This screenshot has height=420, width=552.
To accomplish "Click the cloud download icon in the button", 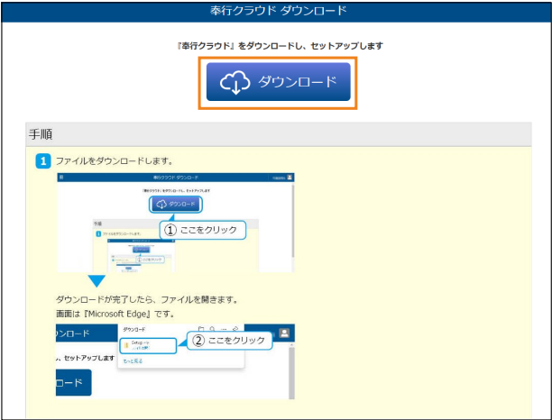I will click(x=235, y=83).
